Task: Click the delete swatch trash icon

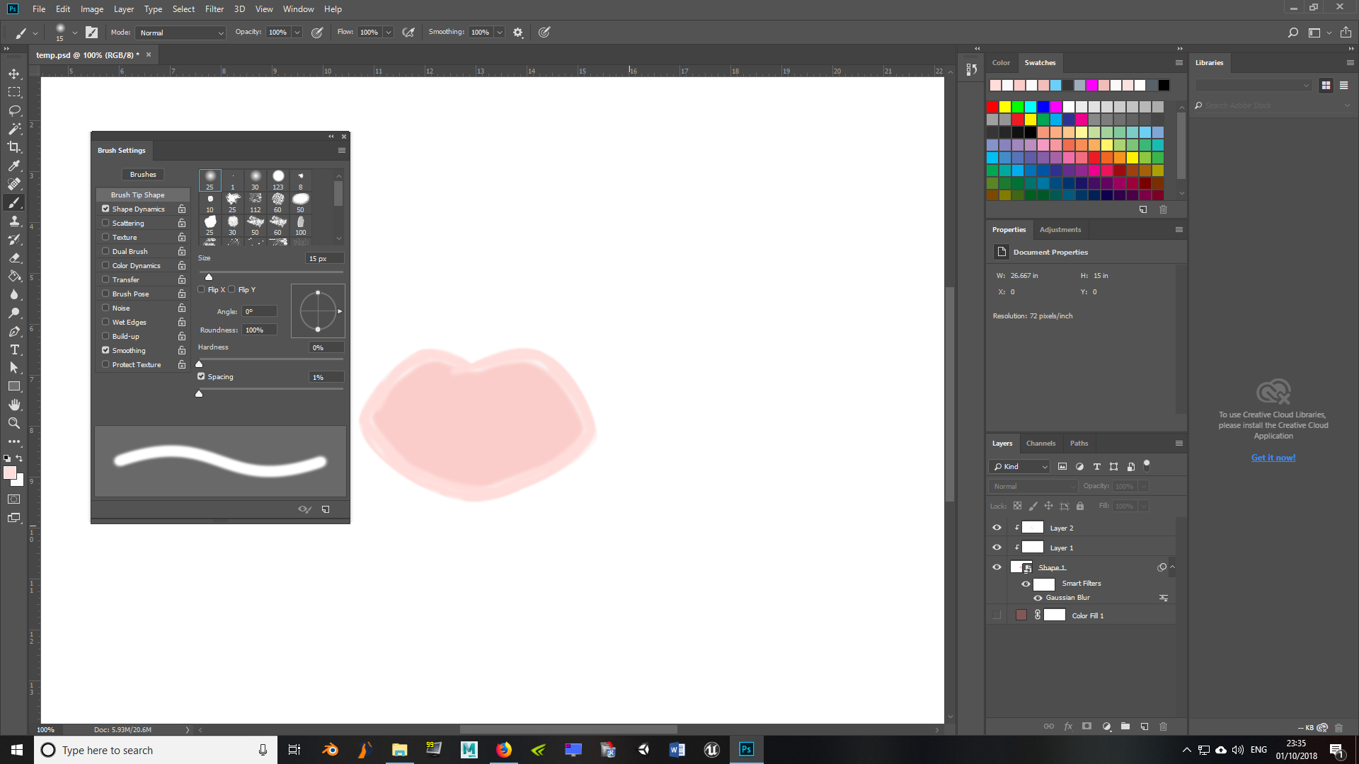Action: click(x=1162, y=210)
